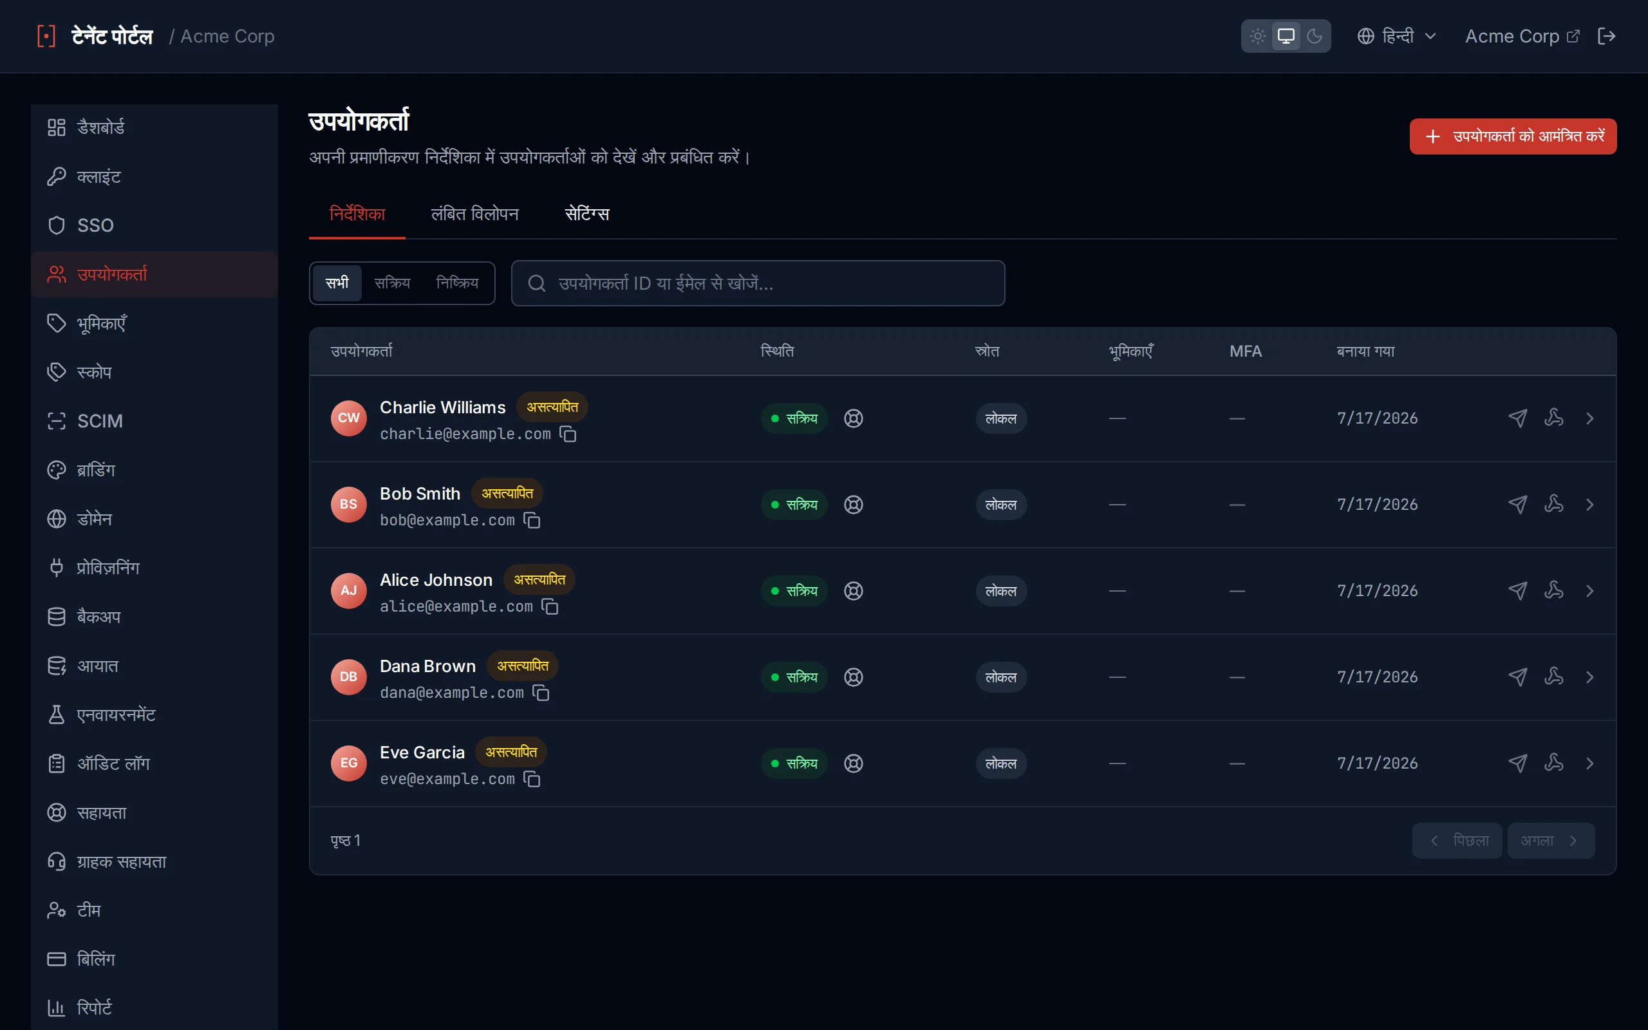Select system theme monitor icon
The image size is (1648, 1030).
point(1286,36)
